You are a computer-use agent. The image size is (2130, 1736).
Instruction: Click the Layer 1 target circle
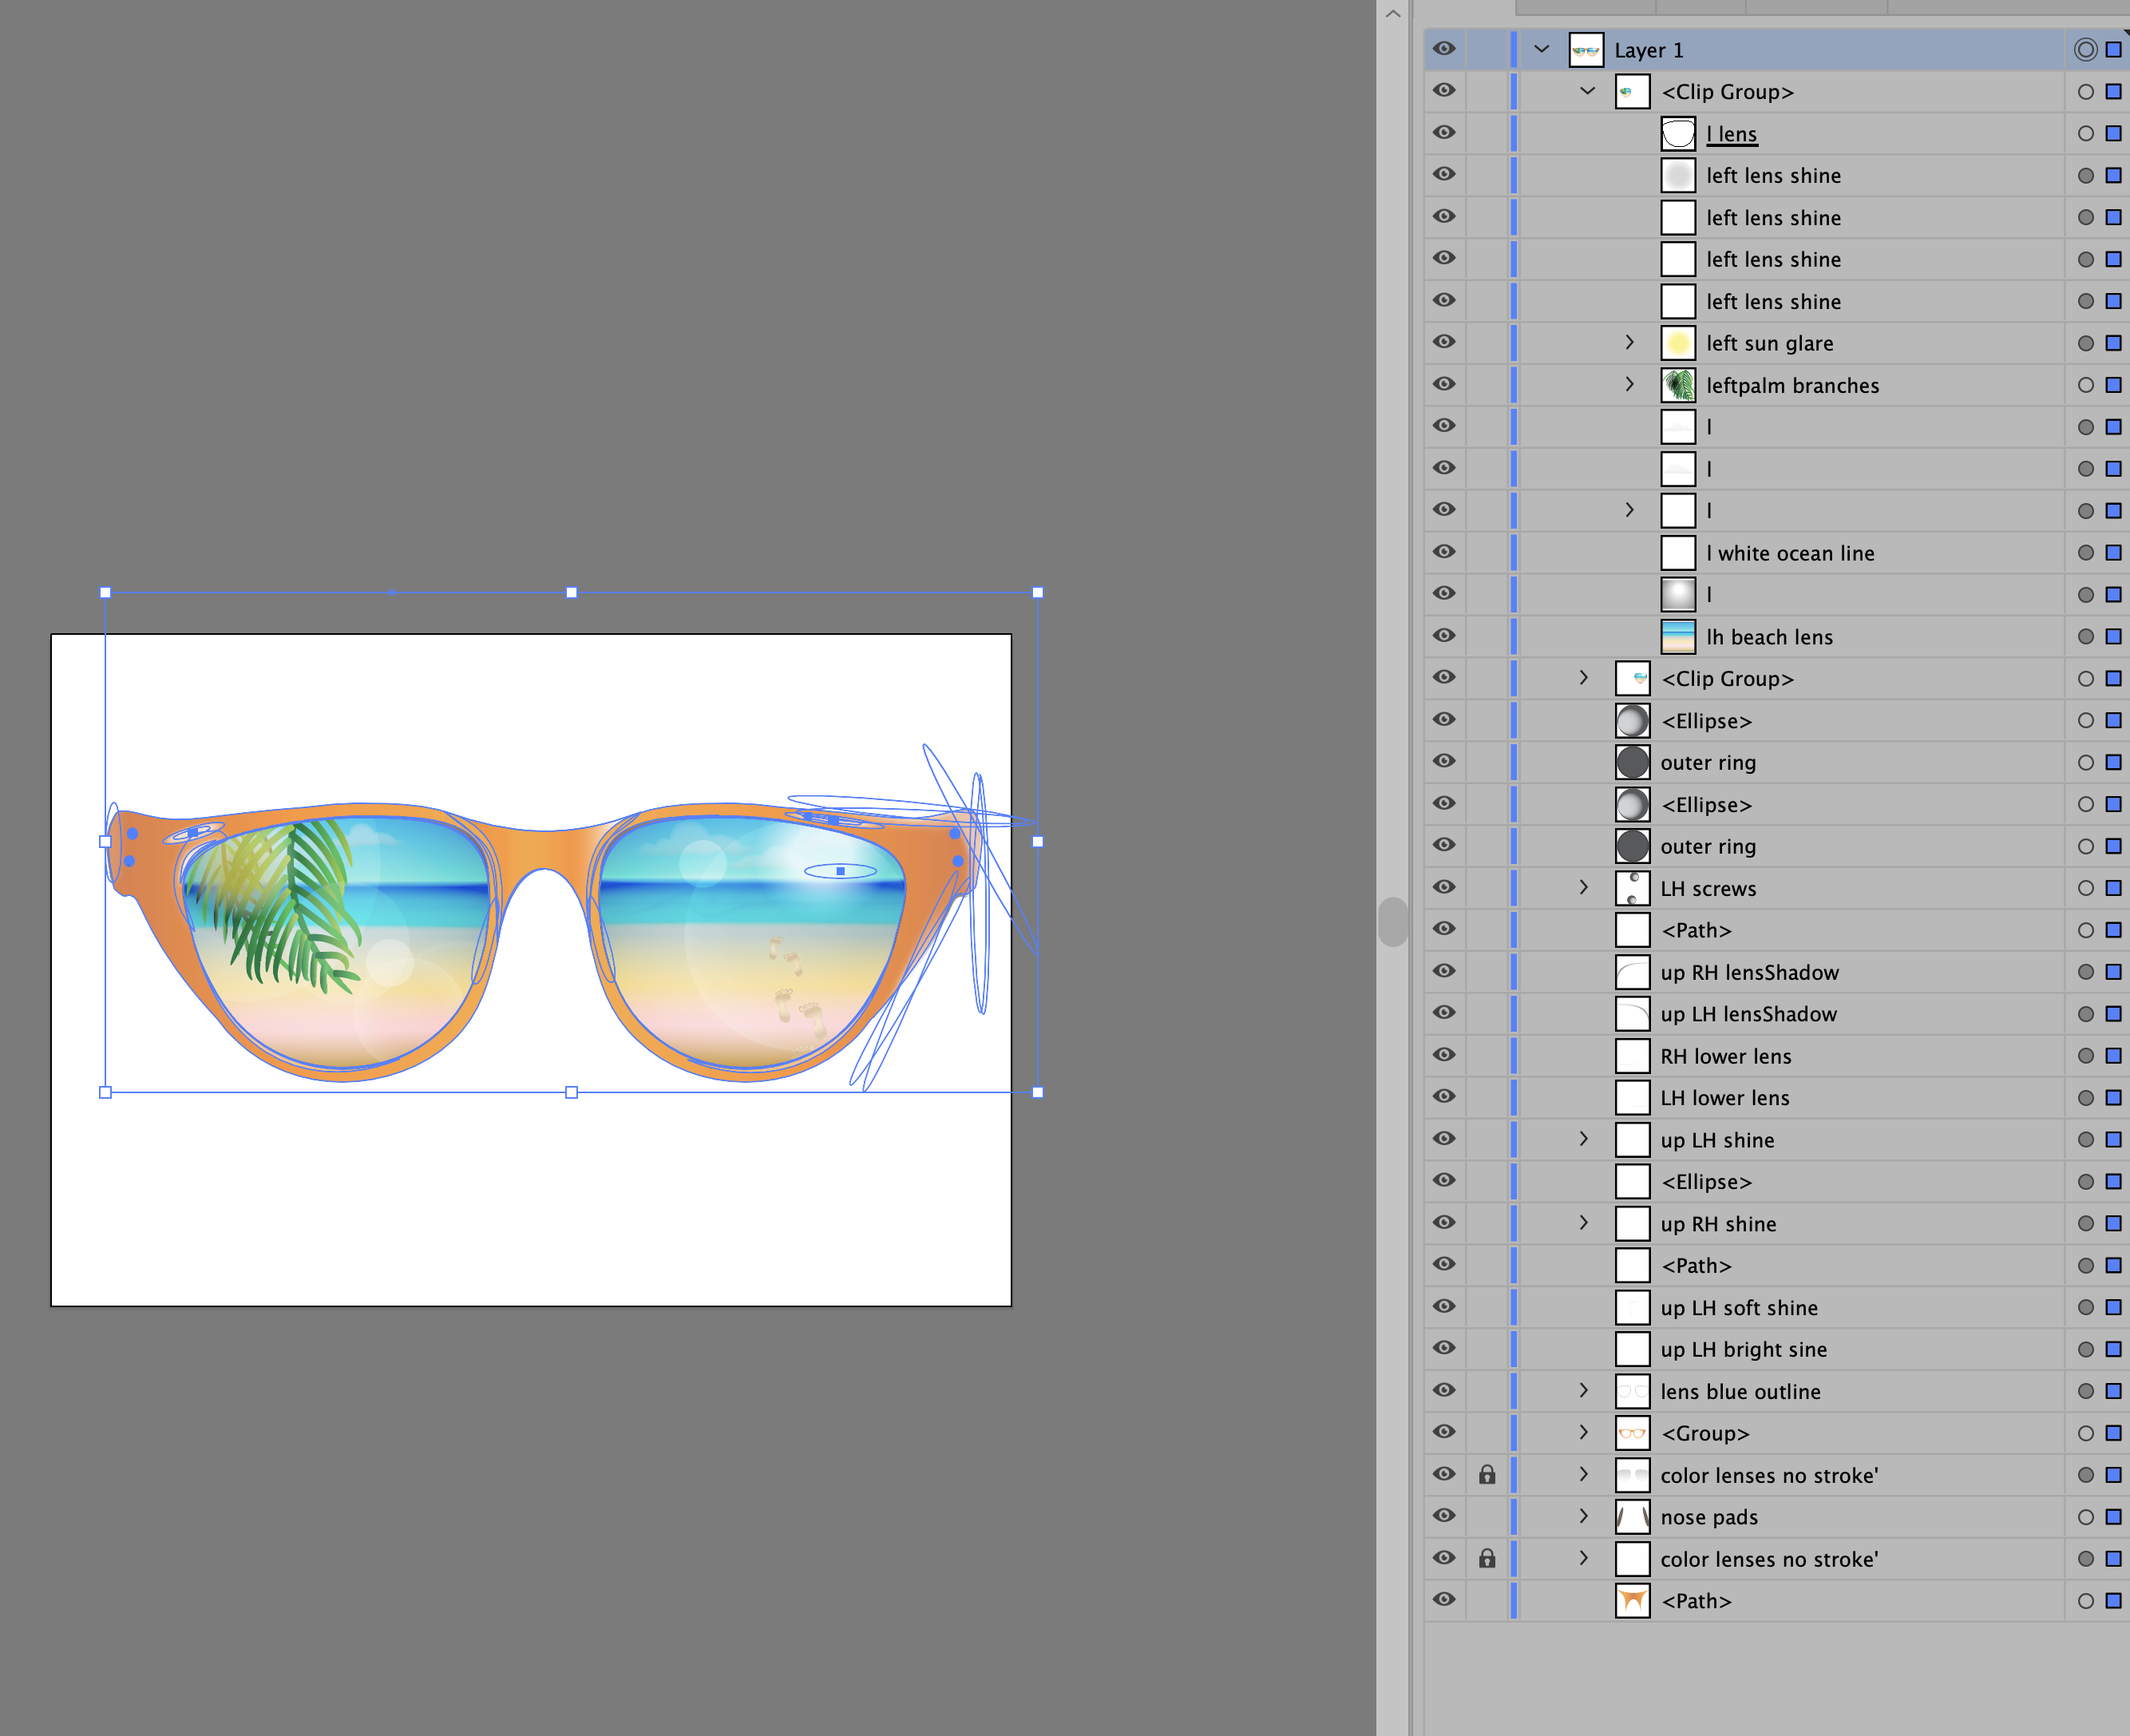click(2087, 49)
